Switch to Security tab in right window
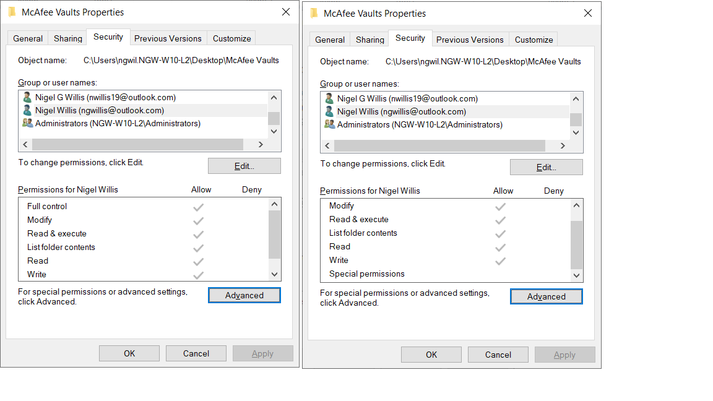 pyautogui.click(x=410, y=38)
